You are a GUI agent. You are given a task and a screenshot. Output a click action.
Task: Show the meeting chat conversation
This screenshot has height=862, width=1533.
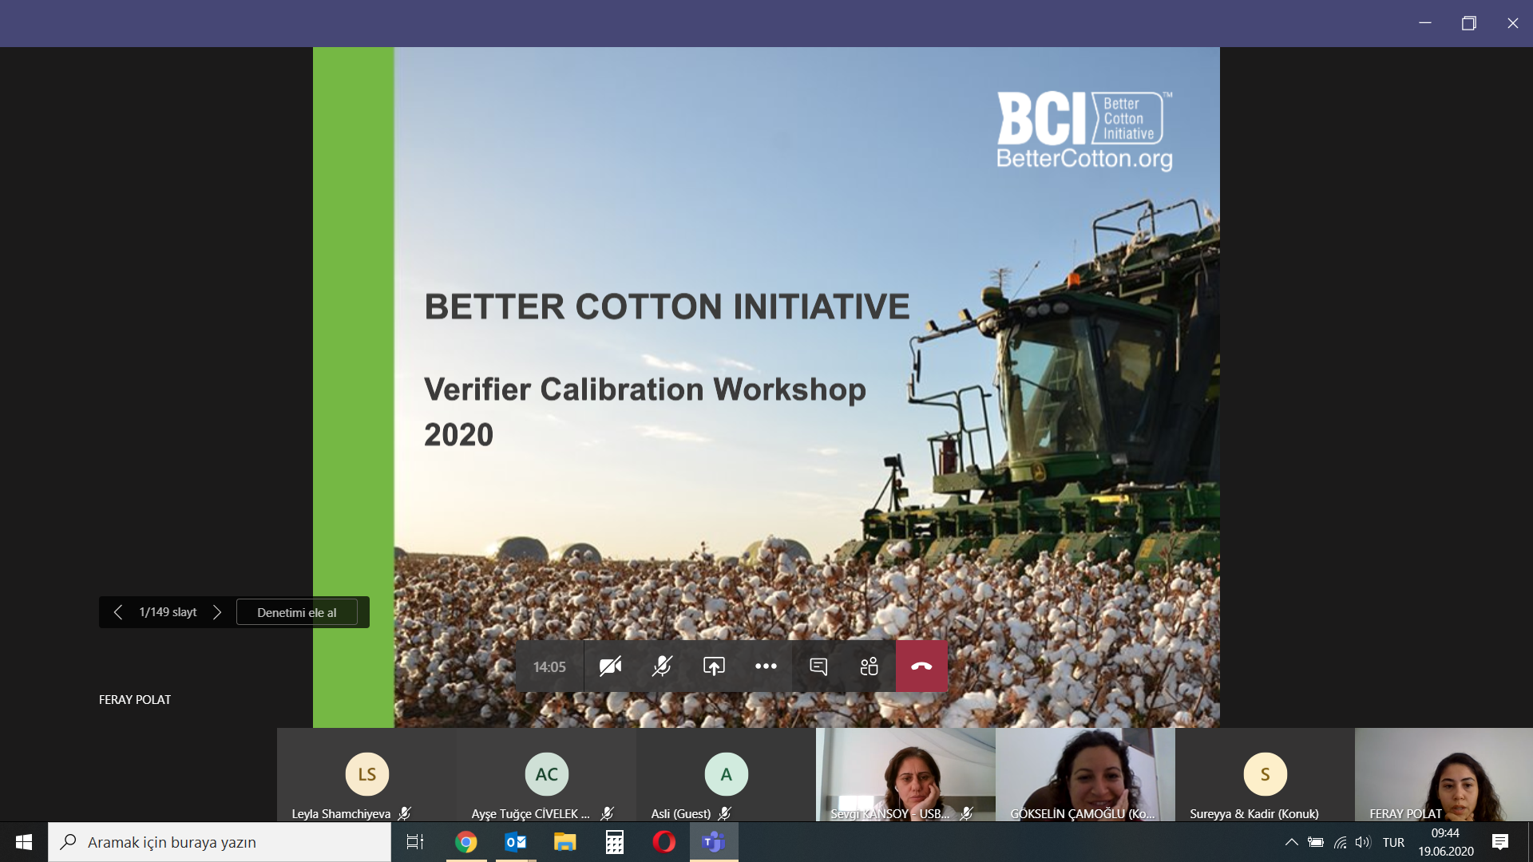pos(818,666)
